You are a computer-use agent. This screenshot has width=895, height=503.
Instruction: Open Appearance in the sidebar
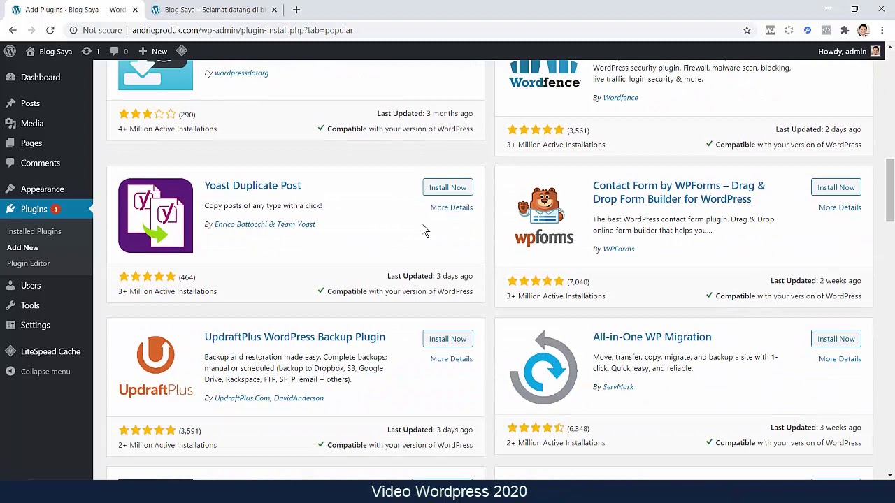click(x=42, y=189)
